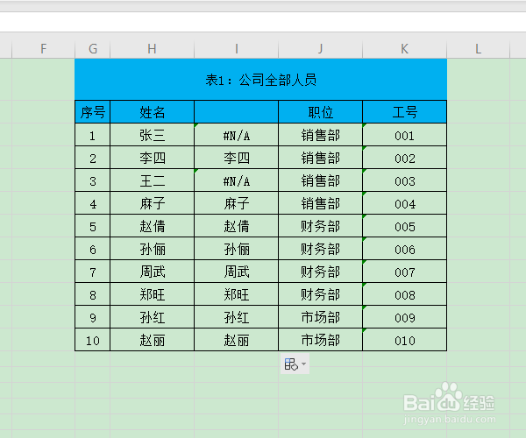This screenshot has width=526, height=438.
Task: Select column H header
Action: [x=152, y=49]
